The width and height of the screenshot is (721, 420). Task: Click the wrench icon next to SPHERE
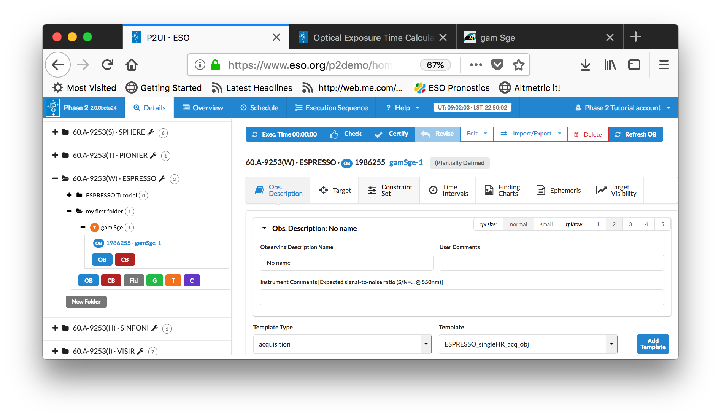[151, 132]
